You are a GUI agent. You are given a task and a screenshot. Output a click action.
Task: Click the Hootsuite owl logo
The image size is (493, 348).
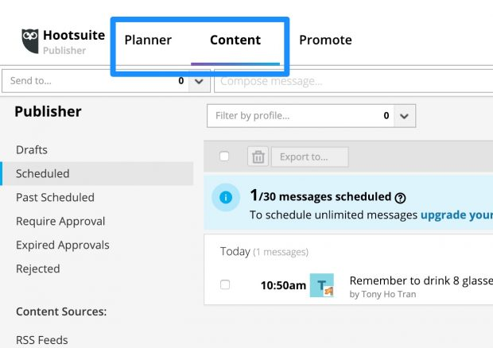[30, 41]
